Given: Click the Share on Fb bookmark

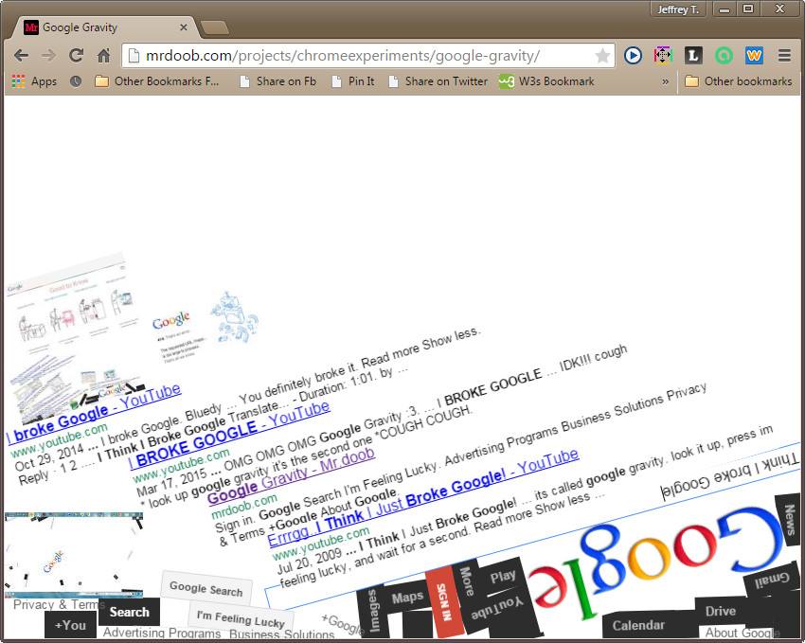Looking at the screenshot, I should [x=278, y=81].
